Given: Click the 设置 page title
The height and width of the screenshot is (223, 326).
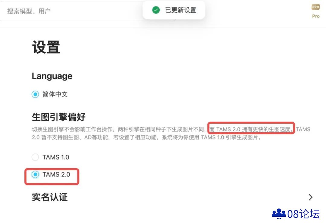Looking at the screenshot, I should [x=46, y=47].
